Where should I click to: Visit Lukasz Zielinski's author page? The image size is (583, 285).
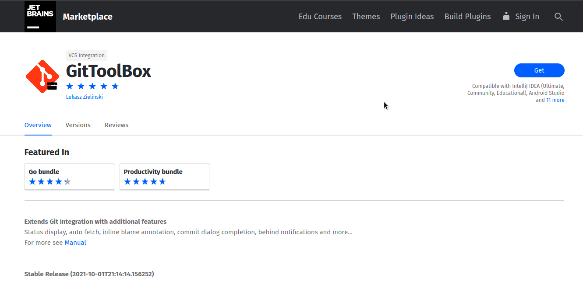[84, 97]
